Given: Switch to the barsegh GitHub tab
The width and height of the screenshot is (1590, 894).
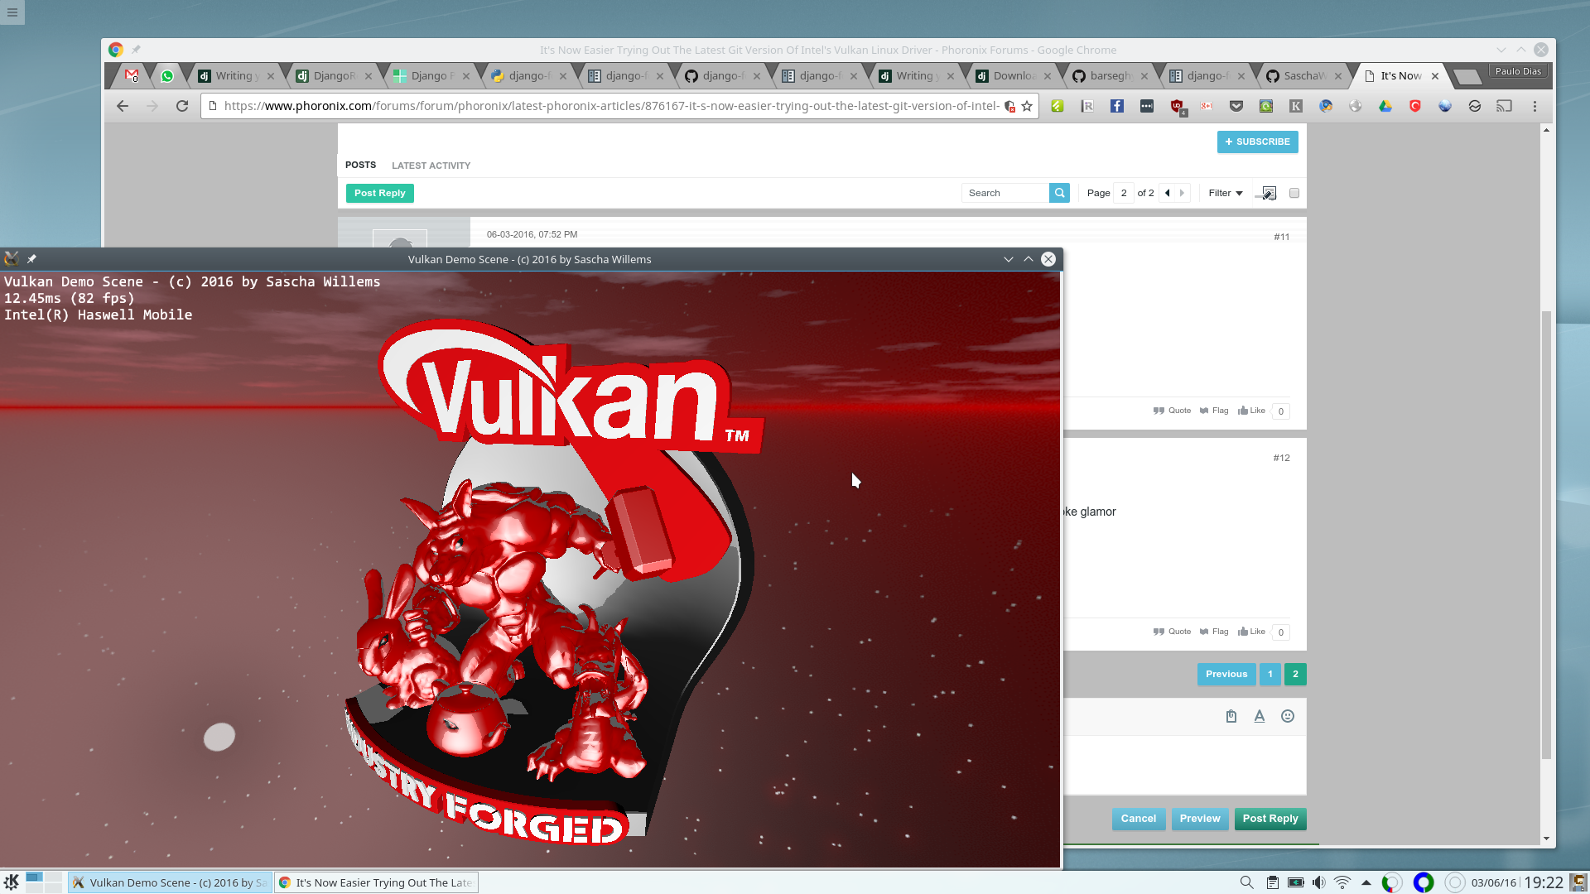Looking at the screenshot, I should (x=1111, y=75).
